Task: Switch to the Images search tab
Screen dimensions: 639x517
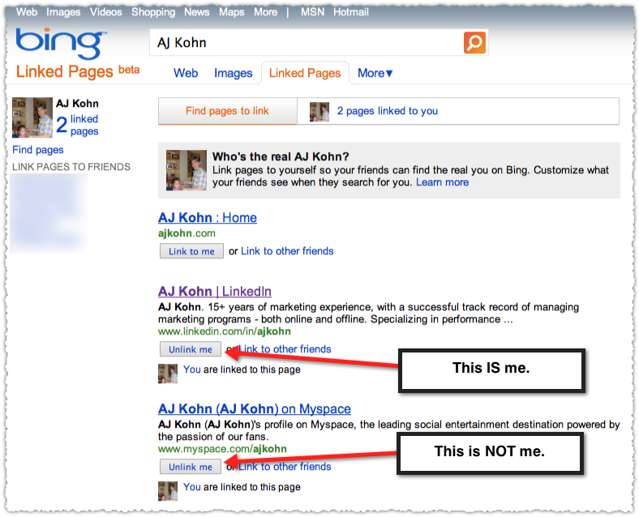Action: [x=233, y=73]
